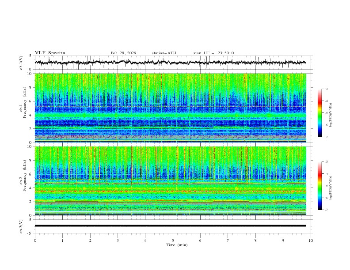
Task: Click the "ch.3(V)" axis label
Action: pyautogui.click(x=21, y=226)
